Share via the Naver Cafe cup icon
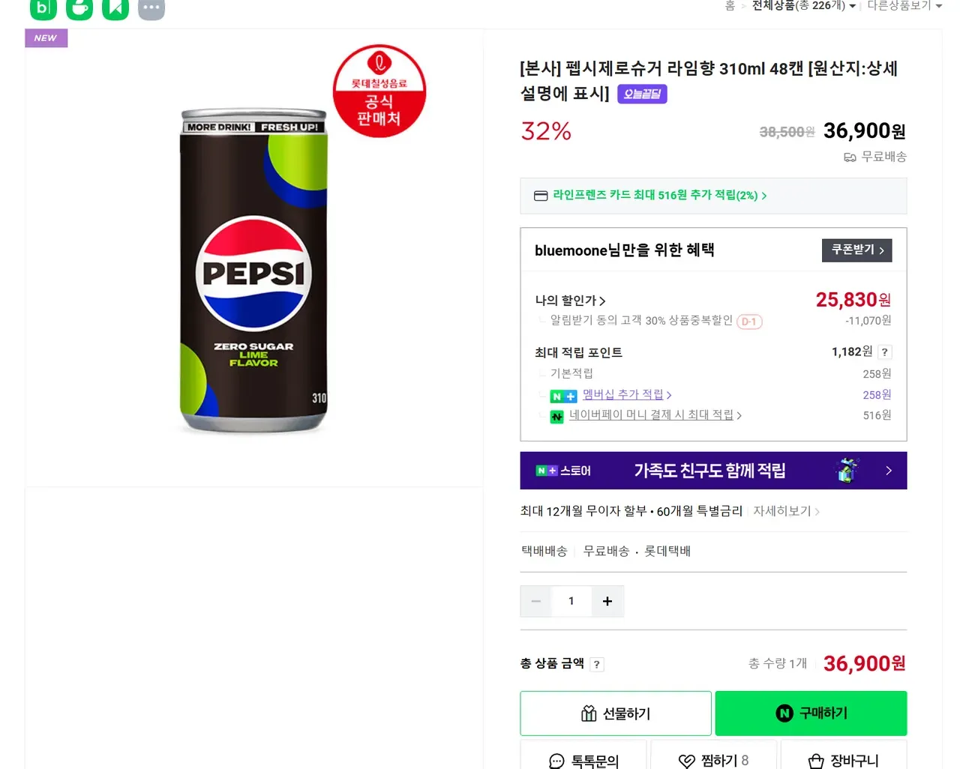Screen dimensions: 960x769 tap(79, 8)
